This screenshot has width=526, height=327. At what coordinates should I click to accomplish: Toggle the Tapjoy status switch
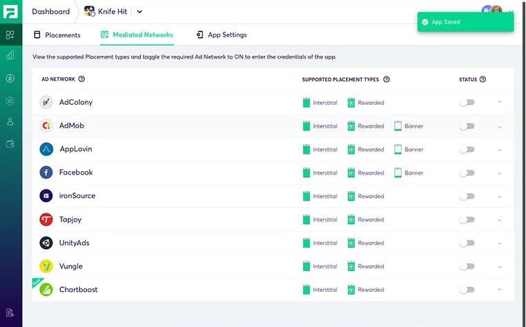click(x=467, y=219)
